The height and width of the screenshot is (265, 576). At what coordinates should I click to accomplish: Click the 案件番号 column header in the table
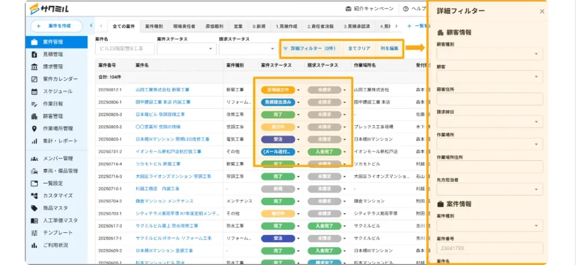(x=107, y=65)
